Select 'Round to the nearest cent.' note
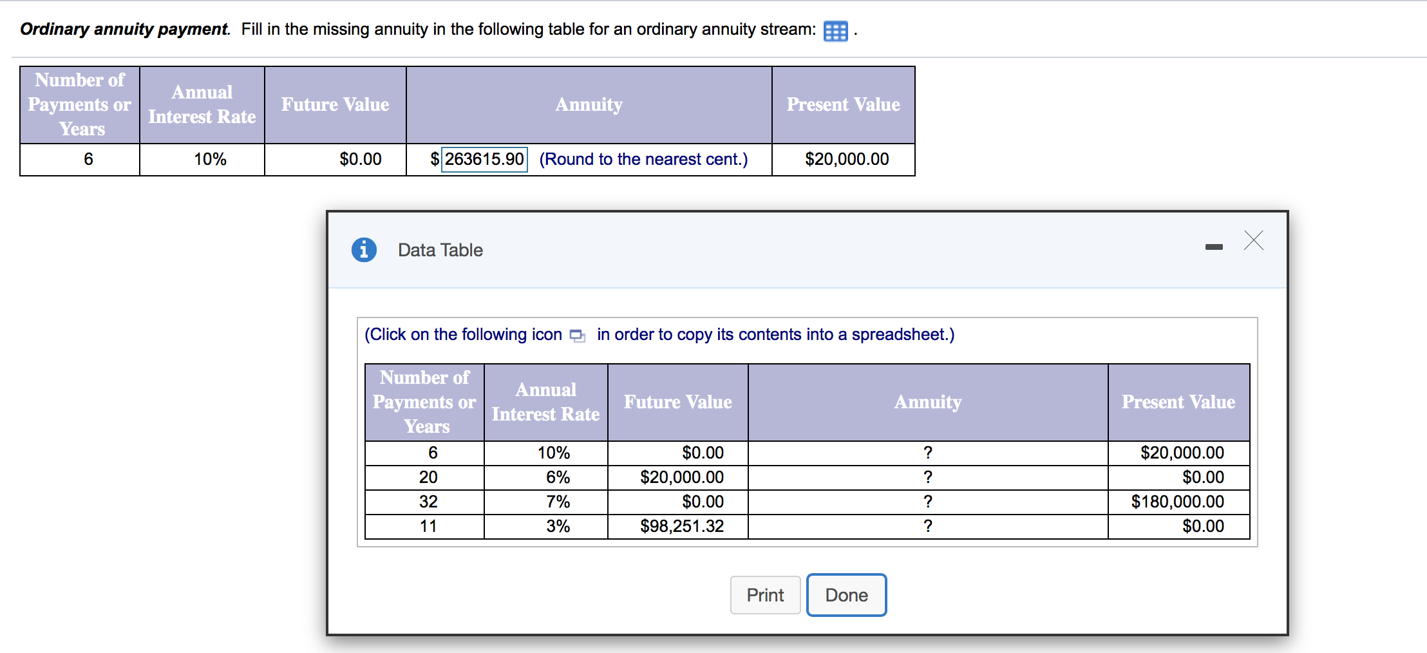 click(643, 159)
